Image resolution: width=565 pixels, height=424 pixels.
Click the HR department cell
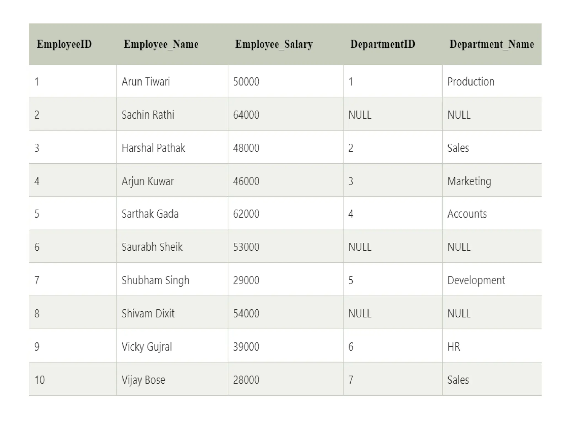[x=454, y=347]
